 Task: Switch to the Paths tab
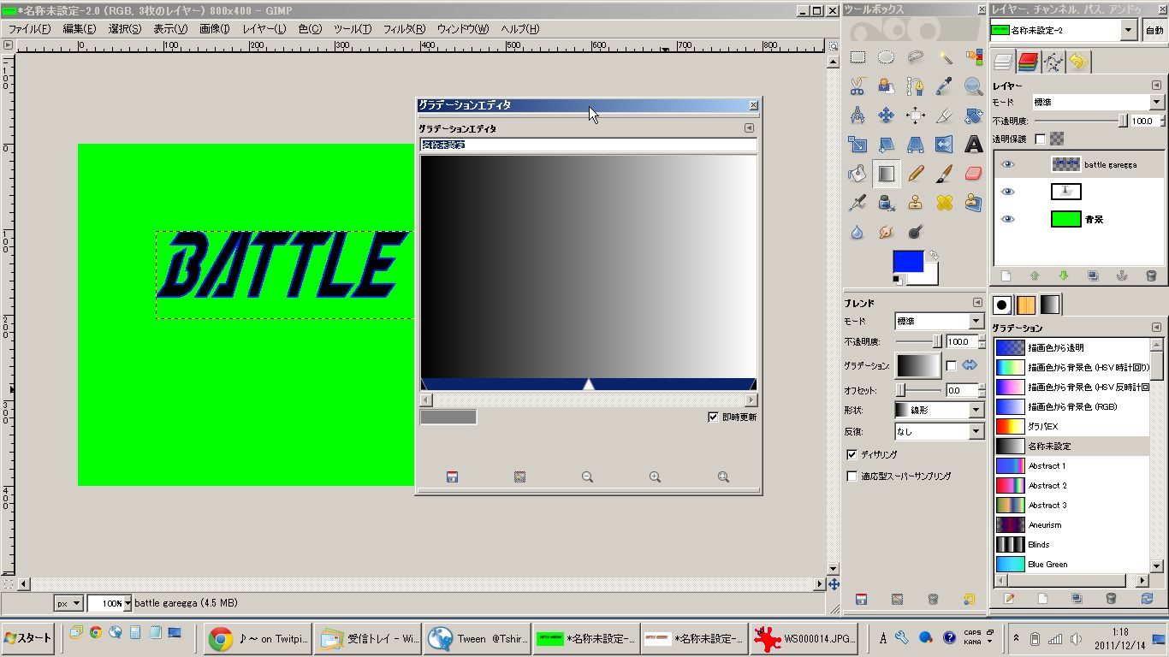[x=1053, y=62]
